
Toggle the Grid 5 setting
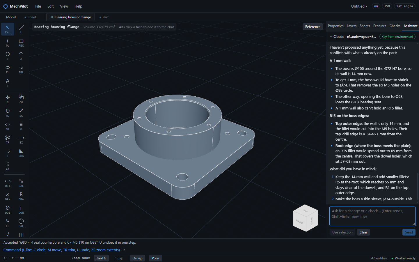tap(102, 258)
